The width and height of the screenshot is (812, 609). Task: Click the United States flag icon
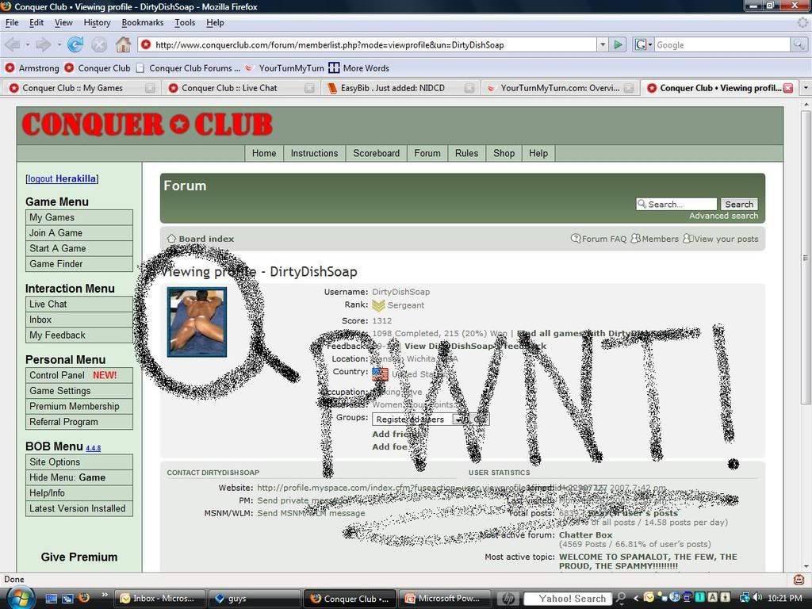click(380, 374)
